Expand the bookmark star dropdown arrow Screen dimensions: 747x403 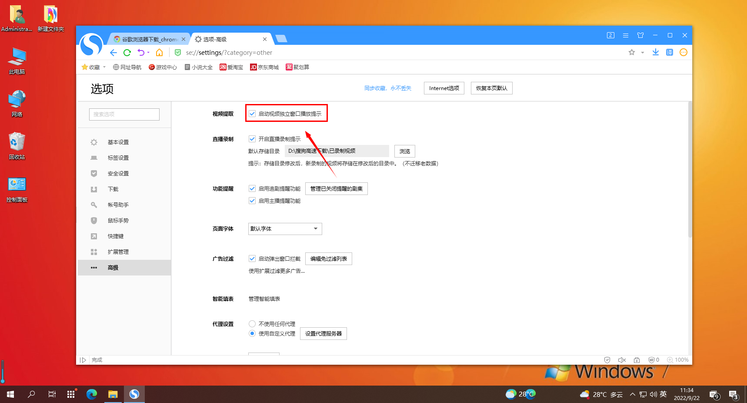coord(643,53)
